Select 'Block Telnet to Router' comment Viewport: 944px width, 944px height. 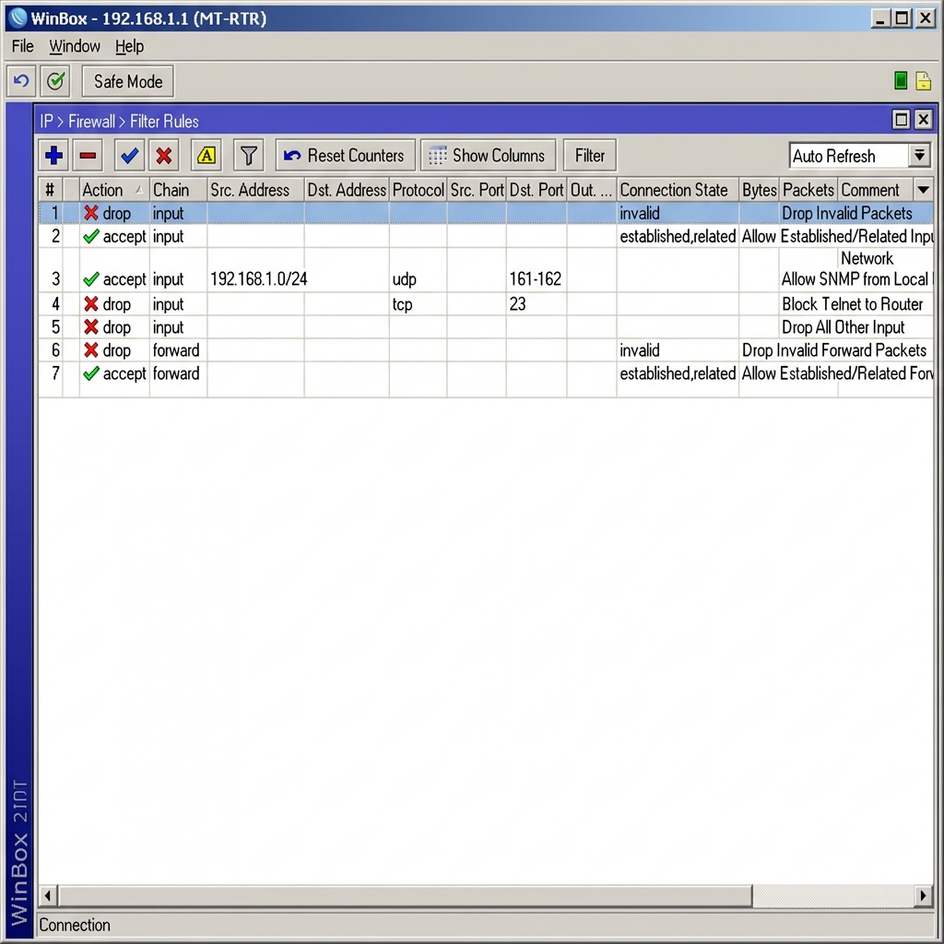point(852,304)
